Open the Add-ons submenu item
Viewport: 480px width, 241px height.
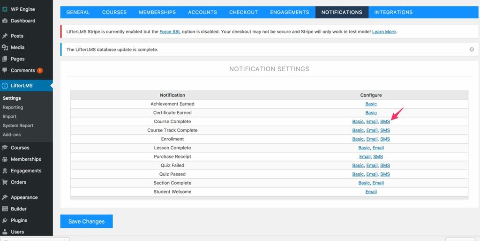(12, 135)
